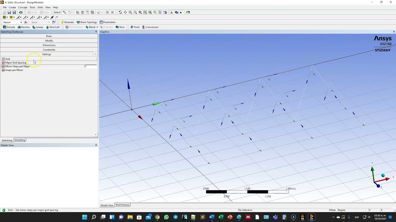Switch to Print Preview tab
Screen dimensions: 396x222
point(123,205)
